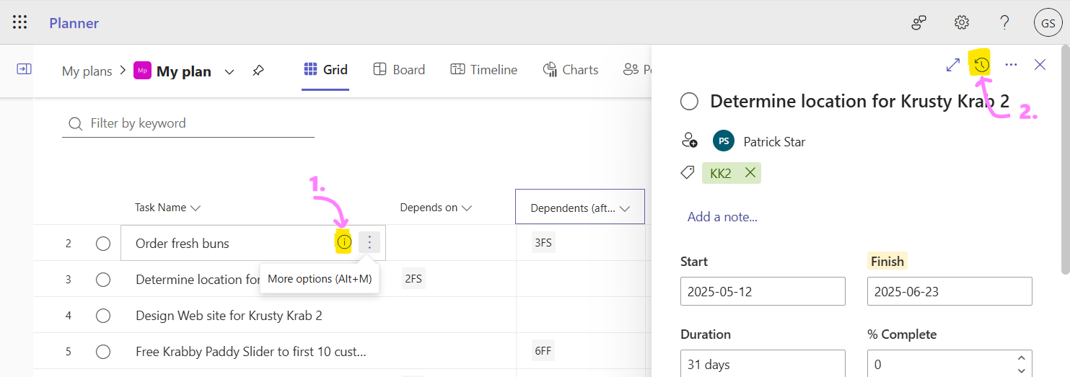Expand the task details pane to full size

click(953, 65)
